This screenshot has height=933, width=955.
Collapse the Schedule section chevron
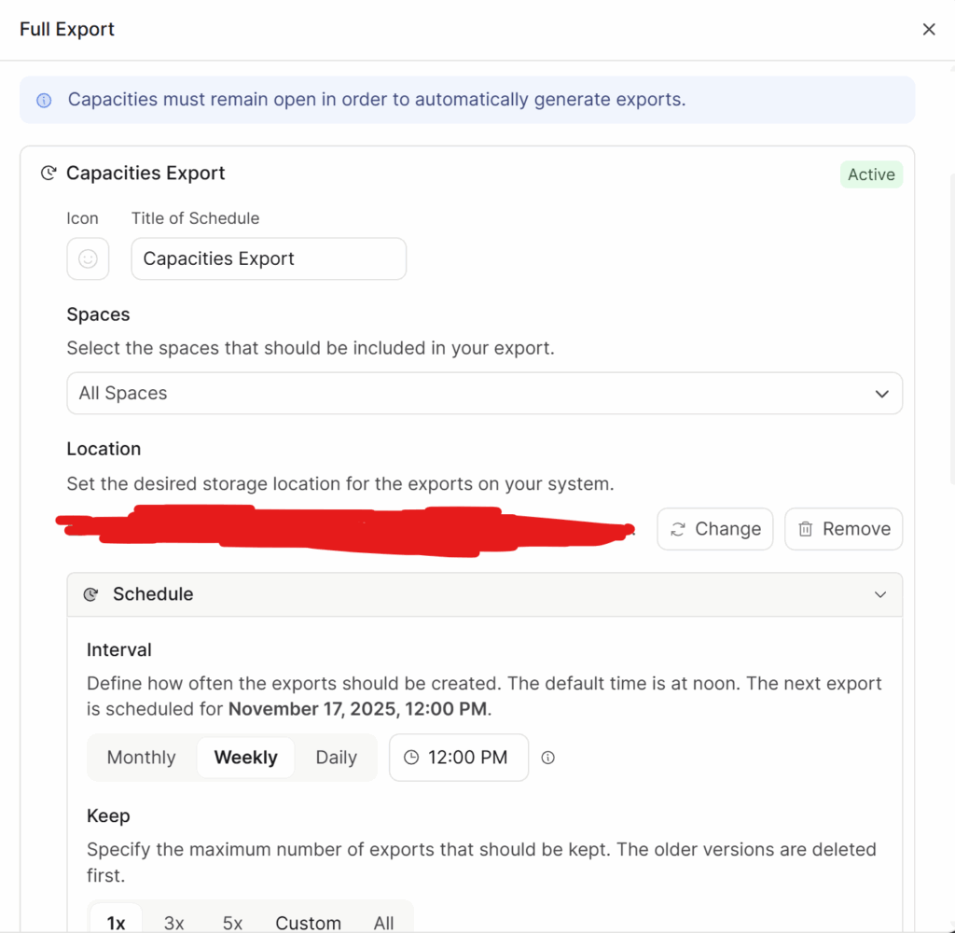coord(879,594)
